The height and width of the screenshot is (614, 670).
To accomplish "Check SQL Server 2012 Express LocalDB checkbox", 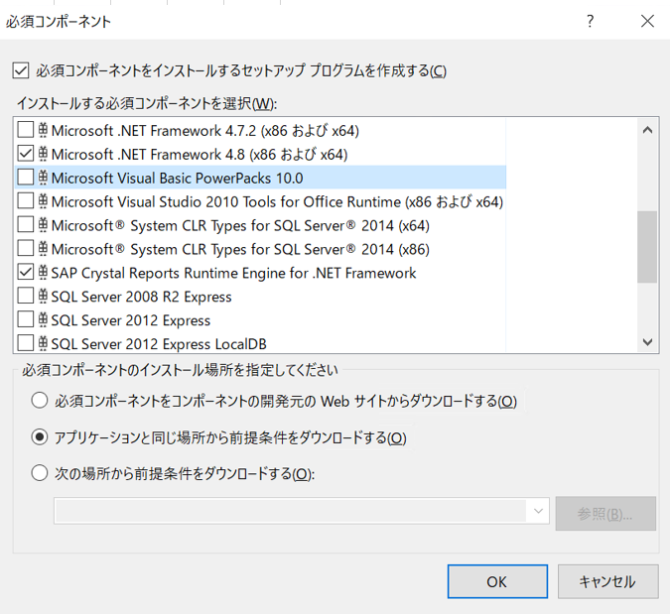I will click(25, 343).
